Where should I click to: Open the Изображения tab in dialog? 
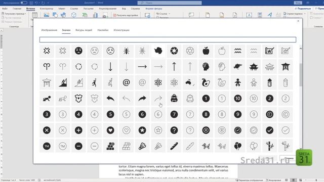(x=49, y=30)
